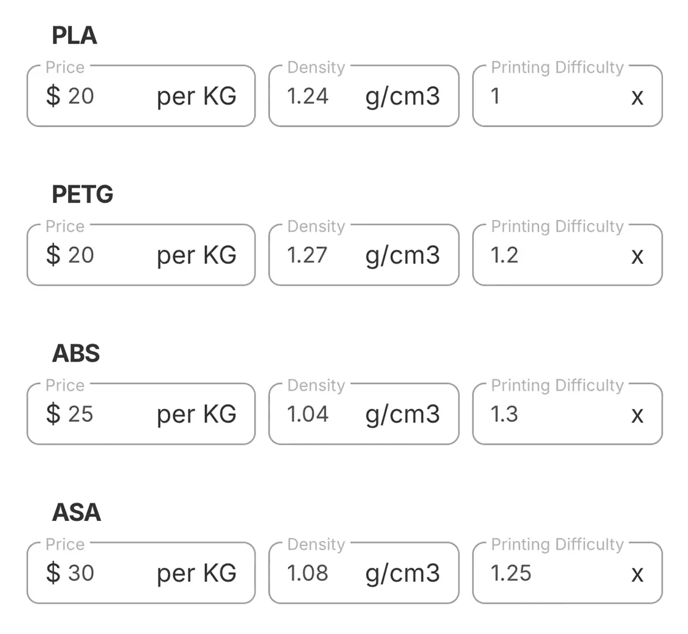Click the "x" suffix in ABS Printing Difficulty
The image size is (688, 634).
637,415
